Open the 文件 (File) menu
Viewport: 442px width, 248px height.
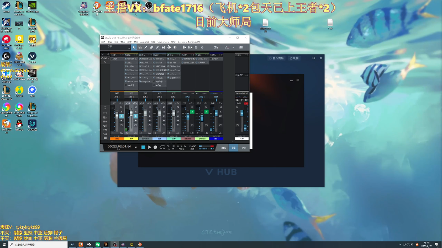click(103, 42)
